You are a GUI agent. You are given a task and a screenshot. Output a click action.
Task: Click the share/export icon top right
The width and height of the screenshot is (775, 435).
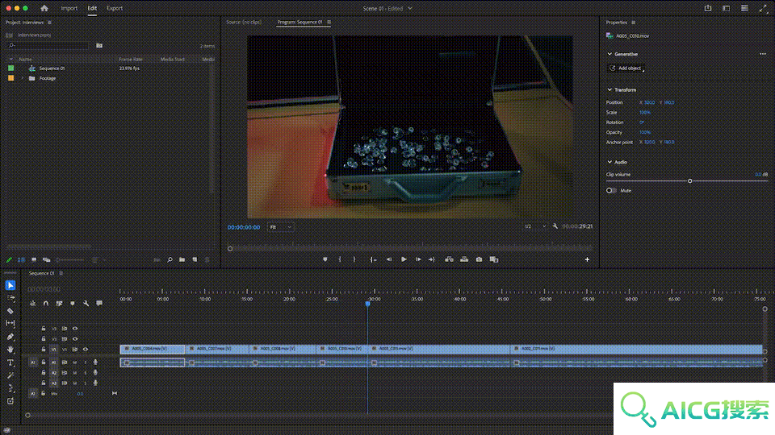click(x=708, y=8)
